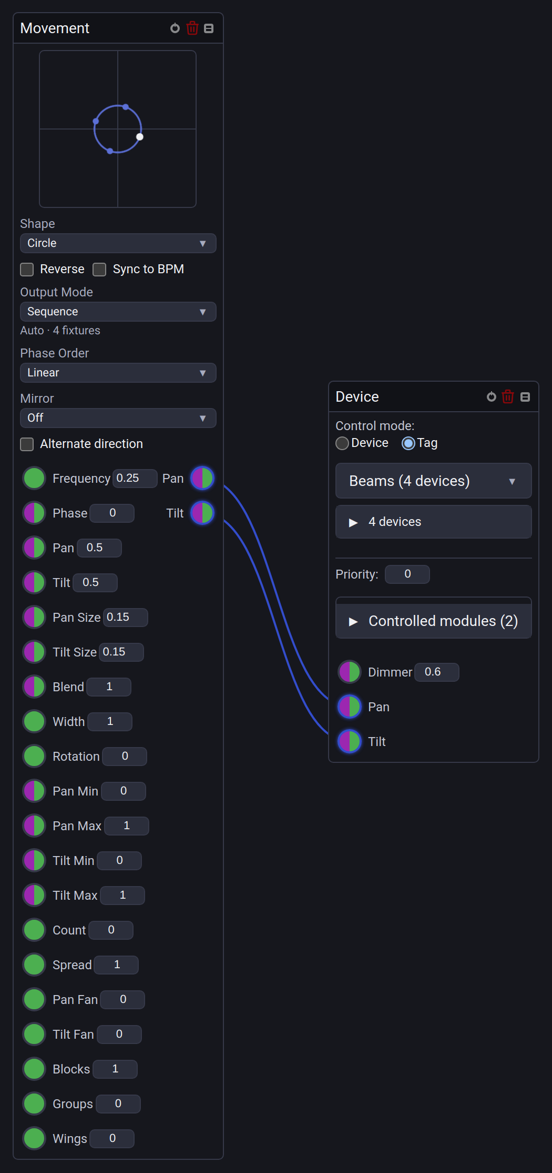The width and height of the screenshot is (552, 1173).
Task: Click the Device Tilt input port
Action: (350, 741)
